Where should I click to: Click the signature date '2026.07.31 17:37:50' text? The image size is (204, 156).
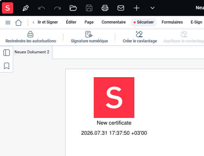(x=105, y=133)
